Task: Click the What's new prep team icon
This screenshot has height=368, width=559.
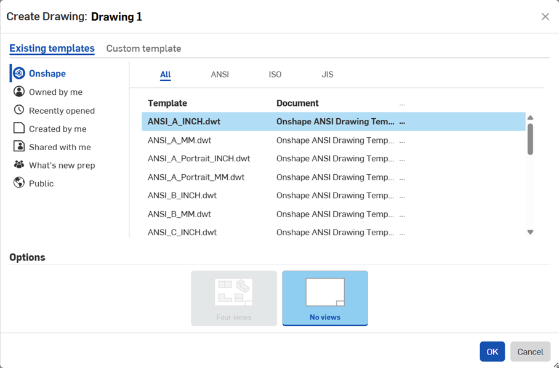Action: click(x=19, y=165)
